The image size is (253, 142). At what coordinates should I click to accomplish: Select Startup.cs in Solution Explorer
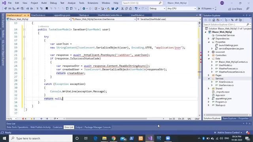pos(220,105)
